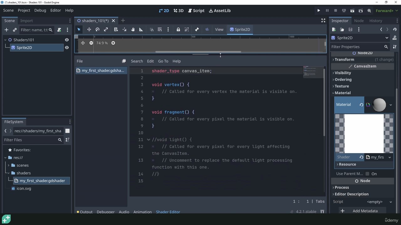Add a new node with plus
The image size is (401, 225).
(x=6, y=30)
